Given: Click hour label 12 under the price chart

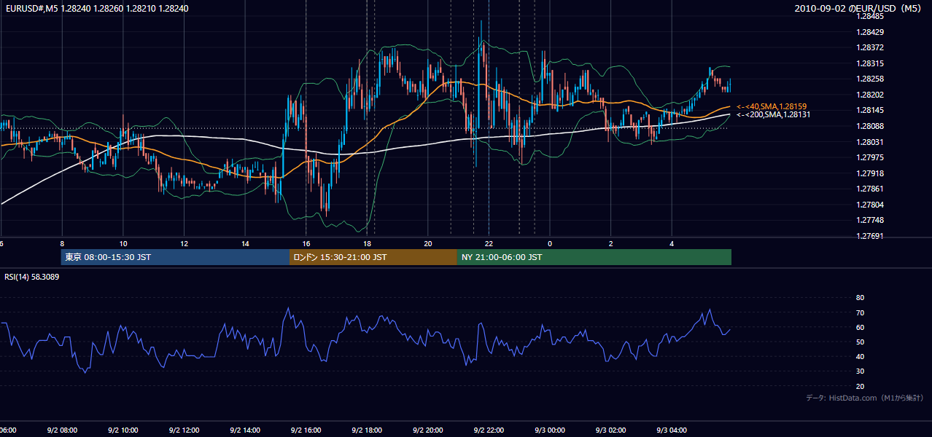Looking at the screenshot, I should [185, 244].
